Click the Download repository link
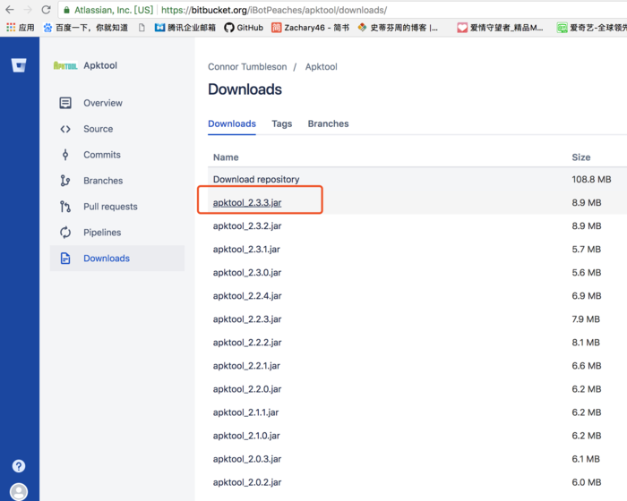627x501 pixels. (x=256, y=180)
